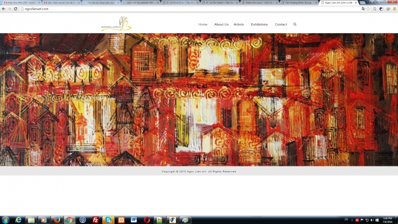Open the About Us page
398x224 pixels.
(222, 24)
